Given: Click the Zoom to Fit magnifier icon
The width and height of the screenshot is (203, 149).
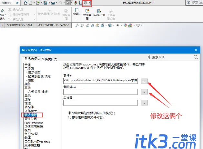Looking at the screenshot, I should 77,25.
